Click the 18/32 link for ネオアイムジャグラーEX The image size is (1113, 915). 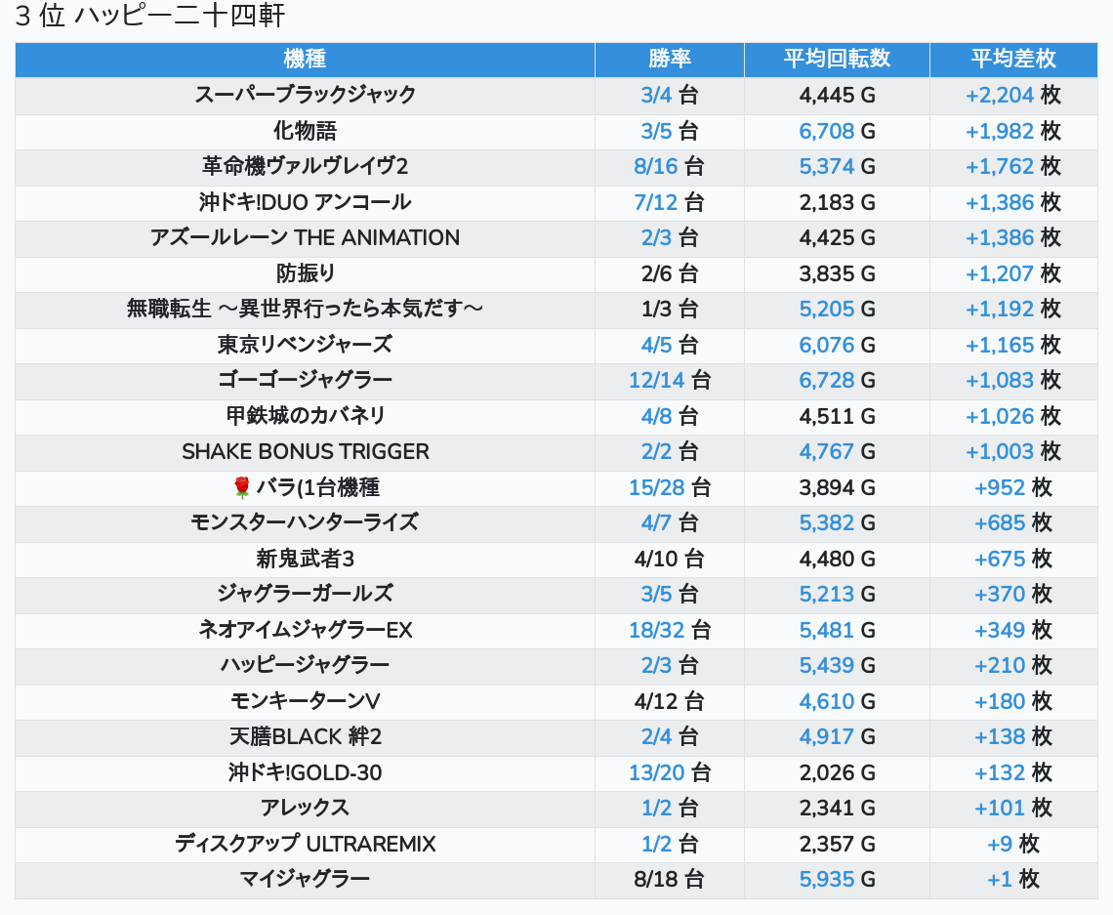(x=657, y=630)
